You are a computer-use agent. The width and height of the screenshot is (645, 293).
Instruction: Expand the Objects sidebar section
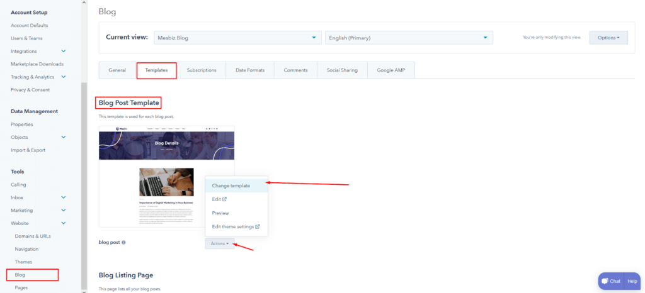[64, 137]
